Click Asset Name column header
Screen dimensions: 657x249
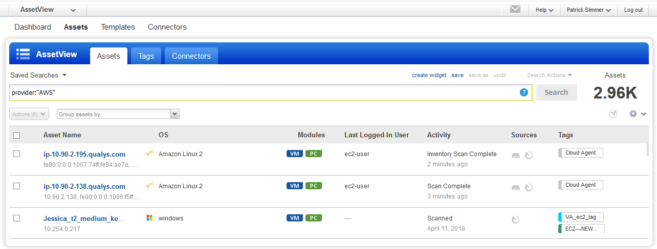click(62, 135)
